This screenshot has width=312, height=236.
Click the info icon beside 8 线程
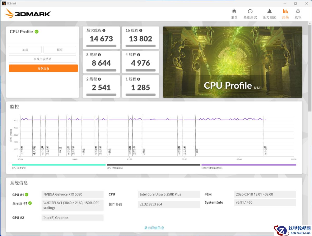[99, 55]
